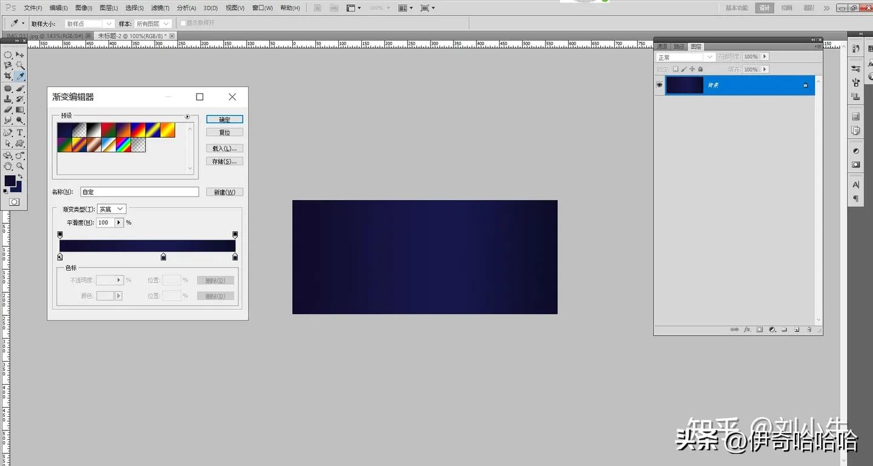Select the Gradient tool

tap(19, 110)
